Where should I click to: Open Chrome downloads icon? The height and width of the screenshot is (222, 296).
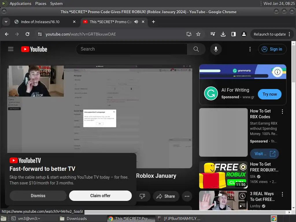[223, 34]
